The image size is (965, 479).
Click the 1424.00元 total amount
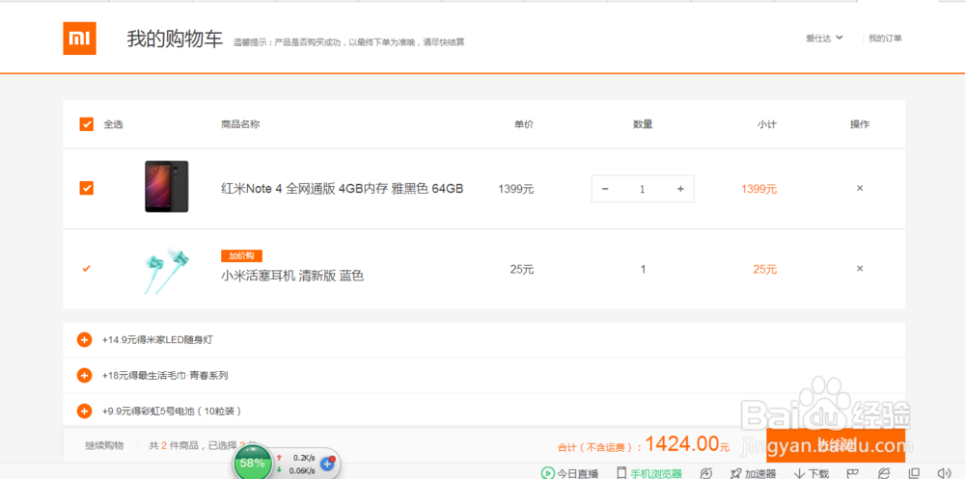[x=687, y=443]
